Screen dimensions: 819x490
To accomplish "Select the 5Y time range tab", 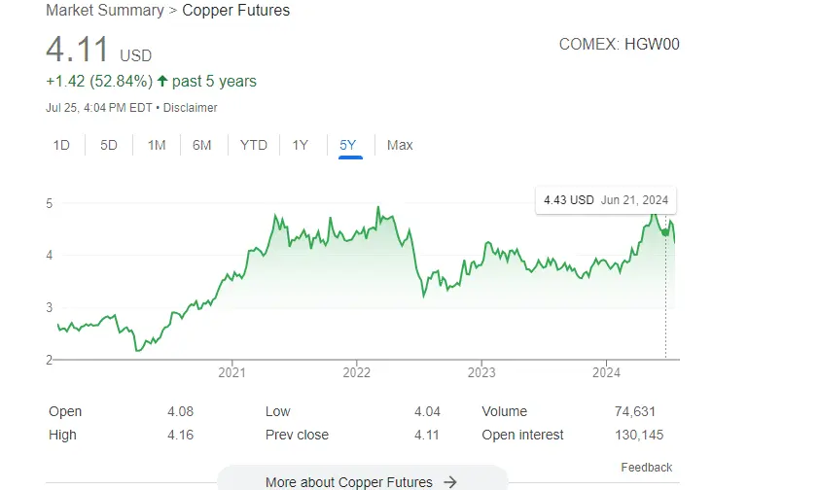I will point(348,145).
